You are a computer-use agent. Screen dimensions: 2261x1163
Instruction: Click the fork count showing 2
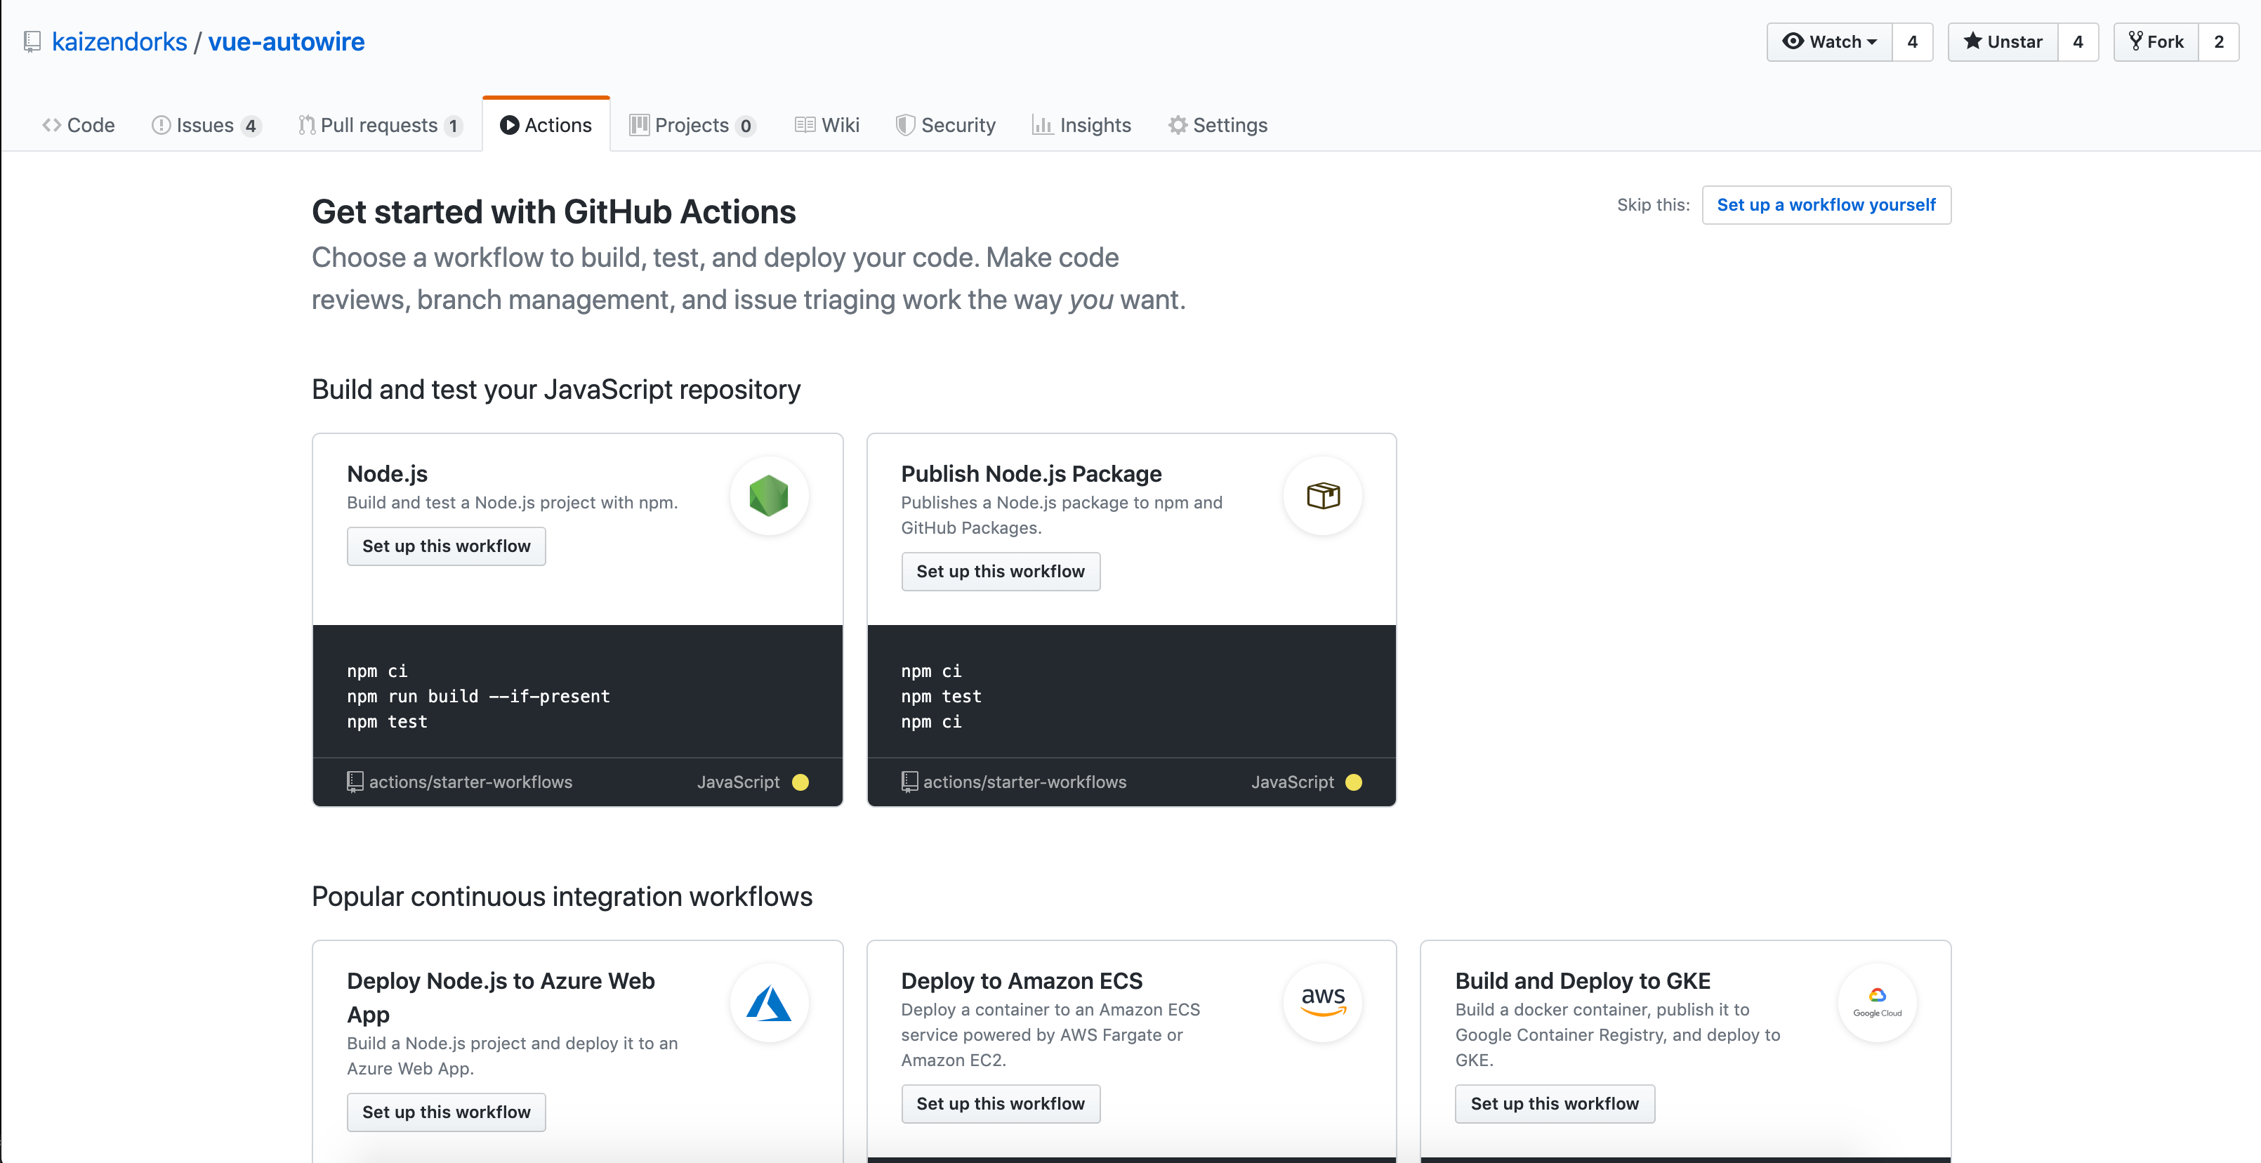tap(2219, 41)
